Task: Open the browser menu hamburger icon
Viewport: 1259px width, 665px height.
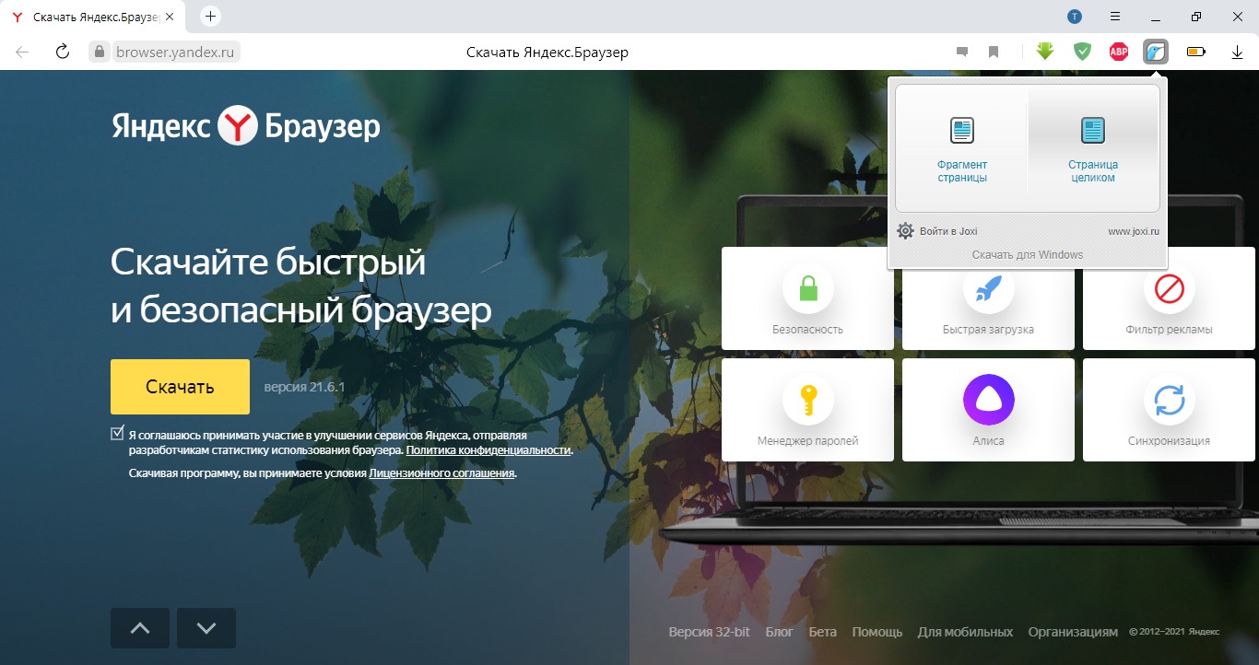Action: point(1114,16)
